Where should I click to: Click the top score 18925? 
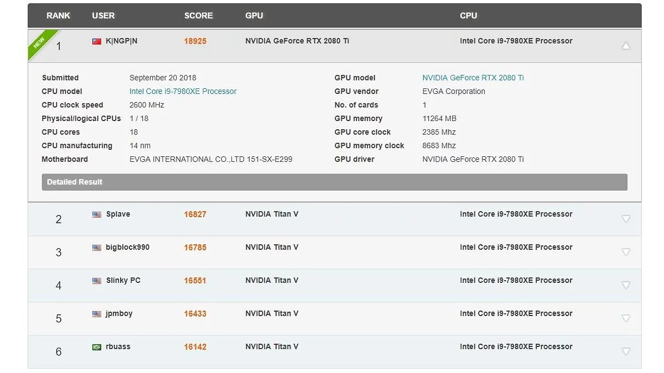pos(195,41)
